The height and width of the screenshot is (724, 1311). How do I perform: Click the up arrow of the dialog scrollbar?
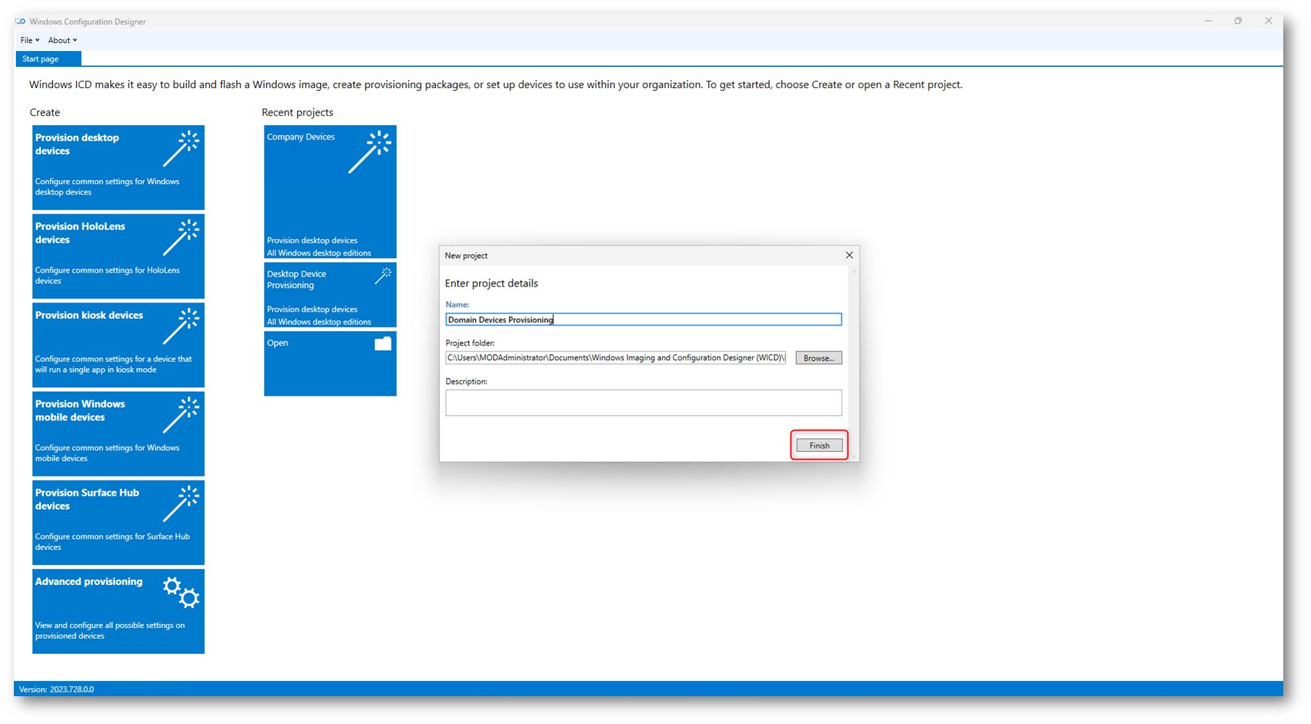click(854, 272)
